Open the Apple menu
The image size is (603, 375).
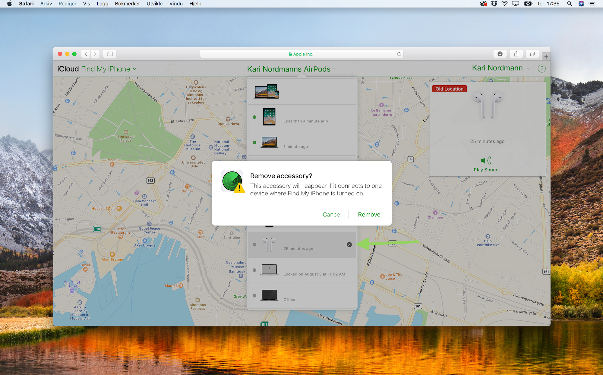pyautogui.click(x=9, y=4)
